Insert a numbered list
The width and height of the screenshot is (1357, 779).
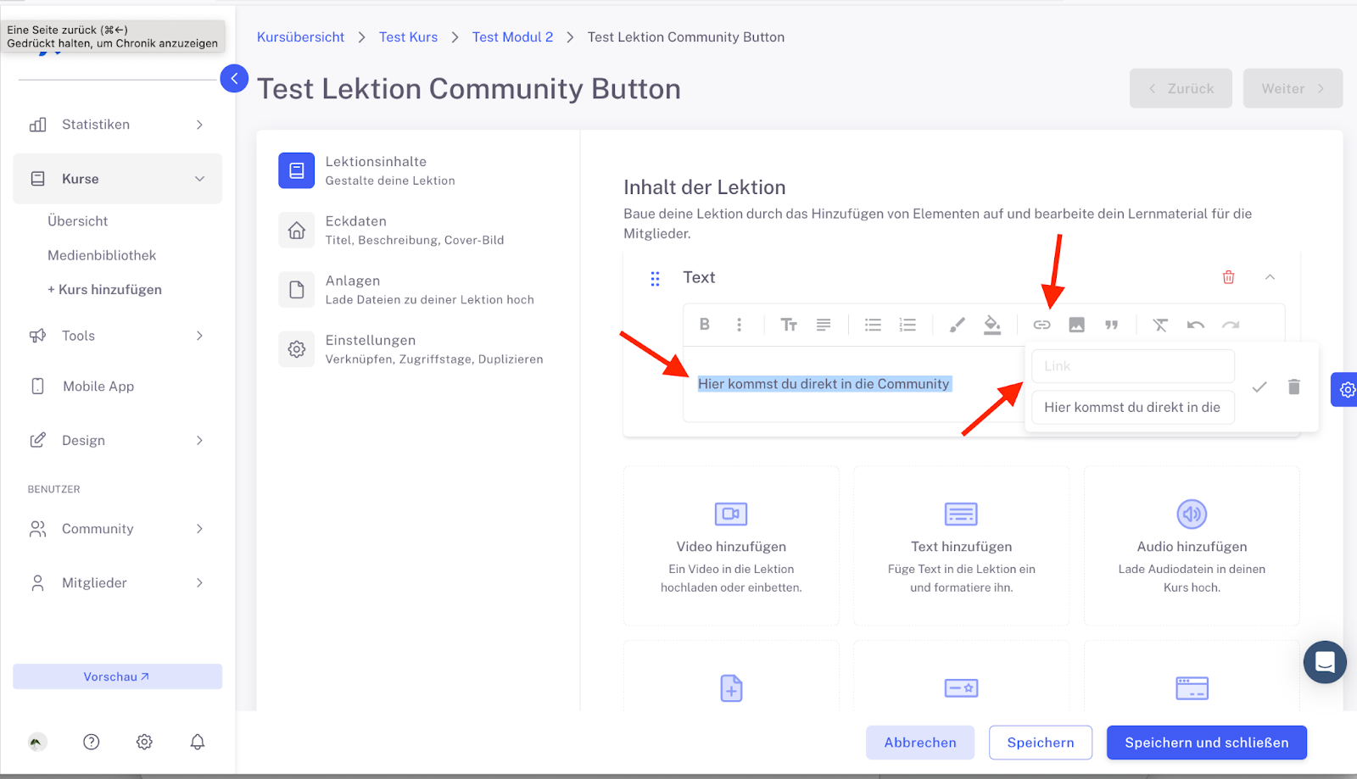click(907, 325)
